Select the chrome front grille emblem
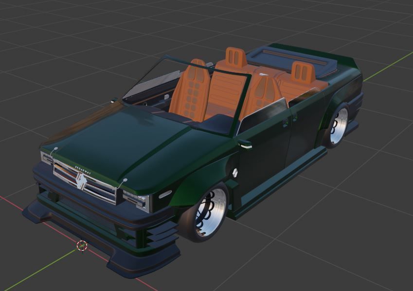 pyautogui.click(x=82, y=181)
